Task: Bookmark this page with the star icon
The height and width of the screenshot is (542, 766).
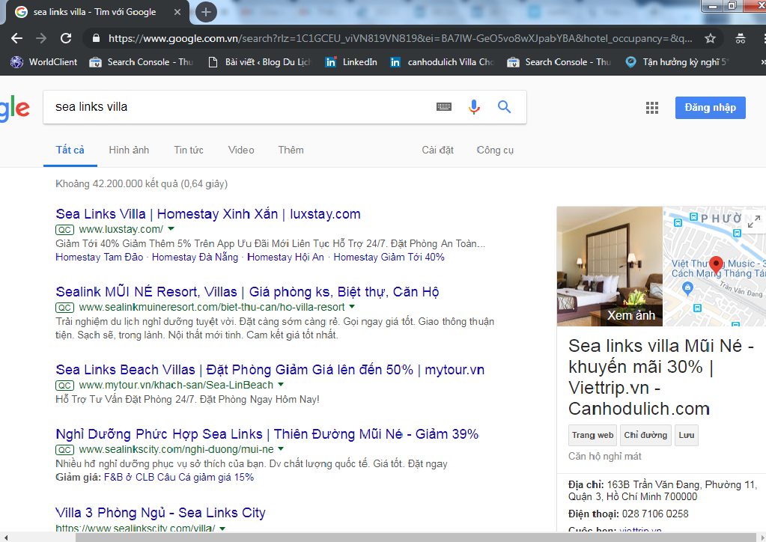Action: [711, 38]
